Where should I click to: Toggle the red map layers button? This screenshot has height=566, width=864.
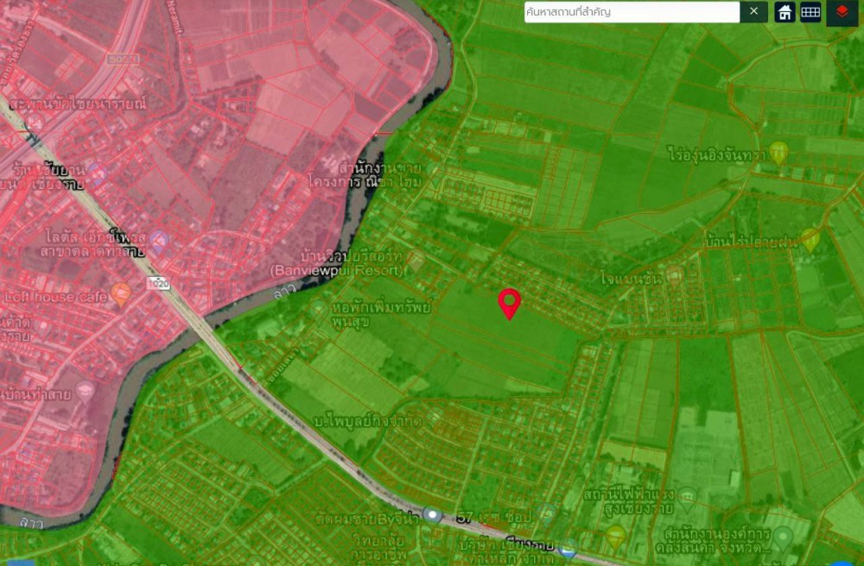[x=842, y=12]
